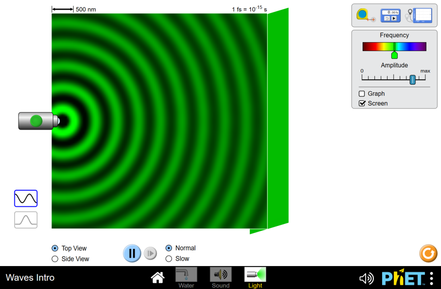
Task: Select single pulse wave mode icon
Action: pyautogui.click(x=26, y=220)
